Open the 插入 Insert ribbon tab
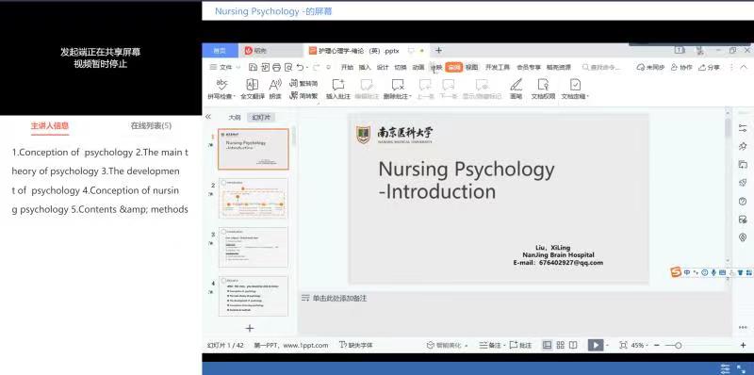 click(x=365, y=67)
